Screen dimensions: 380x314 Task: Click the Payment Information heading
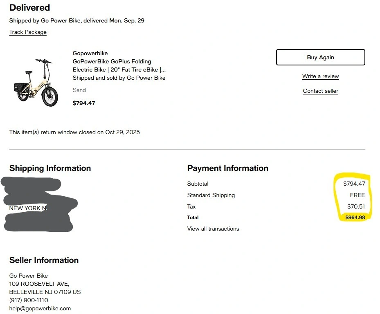227,168
